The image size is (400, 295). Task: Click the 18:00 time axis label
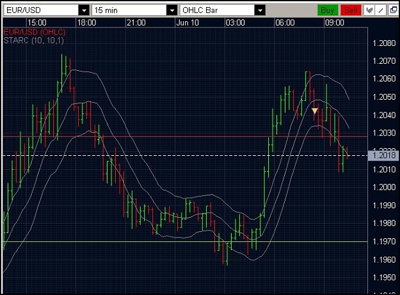coord(86,22)
